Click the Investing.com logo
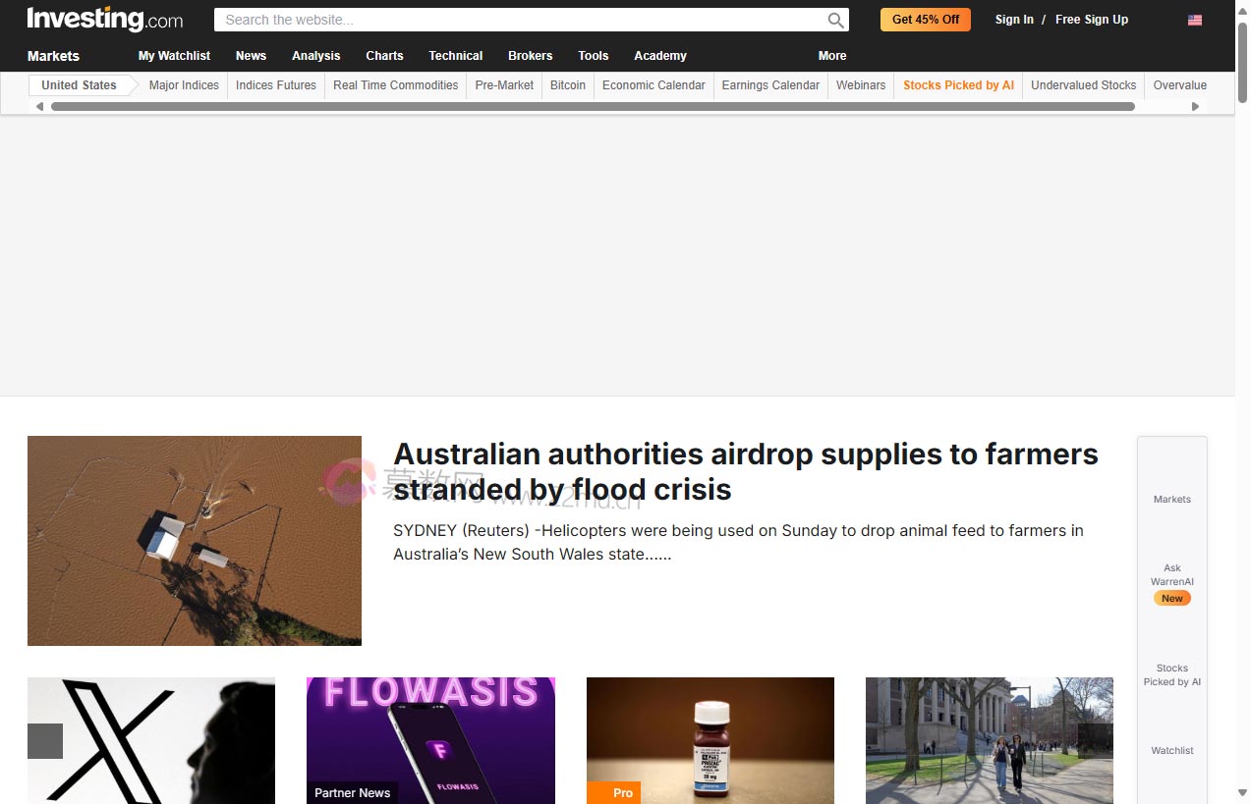The width and height of the screenshot is (1250, 804). point(104,20)
